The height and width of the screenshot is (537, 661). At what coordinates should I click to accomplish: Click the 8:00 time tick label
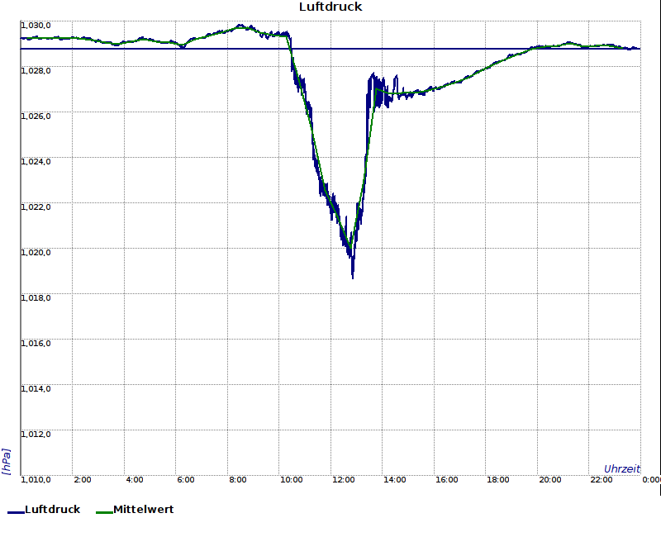tap(238, 480)
